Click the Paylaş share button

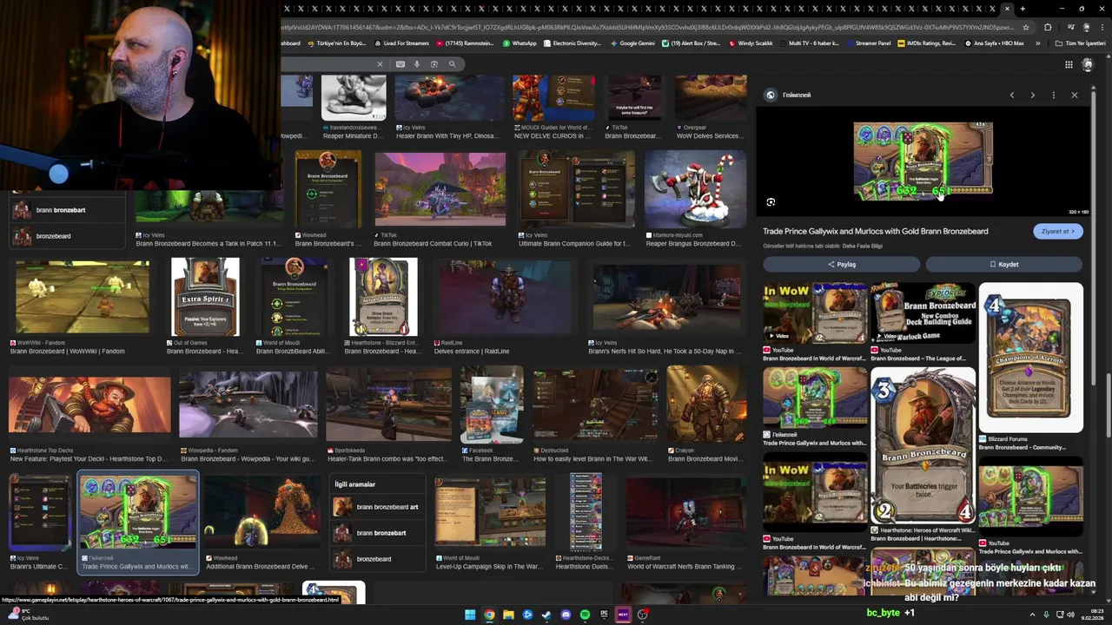pos(841,264)
